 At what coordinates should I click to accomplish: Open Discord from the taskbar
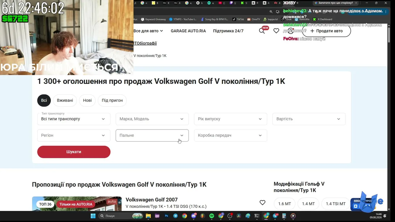click(x=193, y=216)
